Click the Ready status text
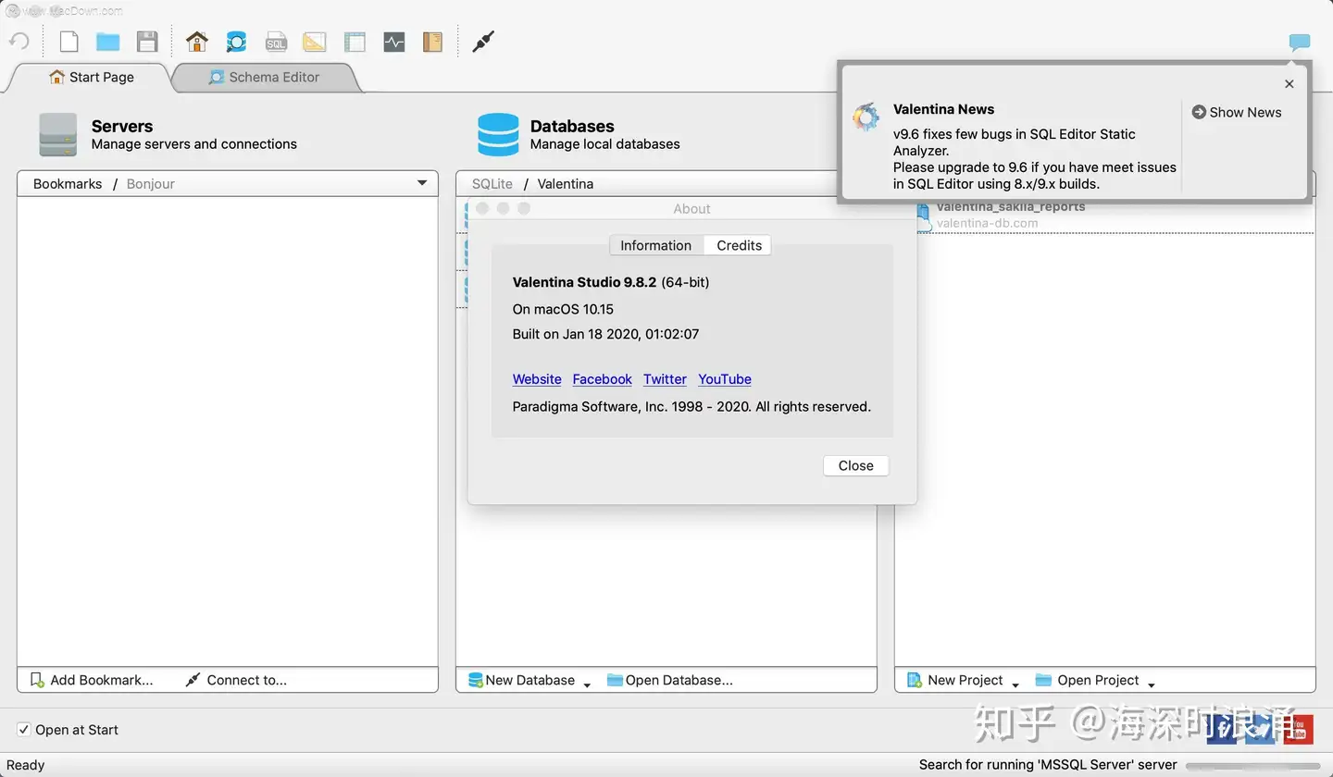The image size is (1333, 777). 26,765
